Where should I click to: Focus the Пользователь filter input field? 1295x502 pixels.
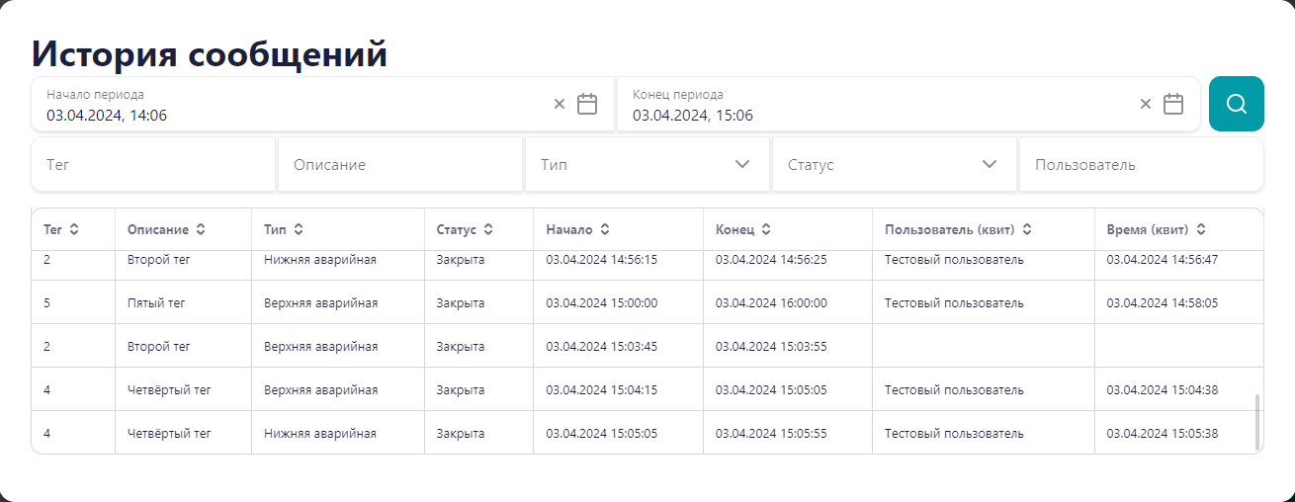coord(1142,164)
